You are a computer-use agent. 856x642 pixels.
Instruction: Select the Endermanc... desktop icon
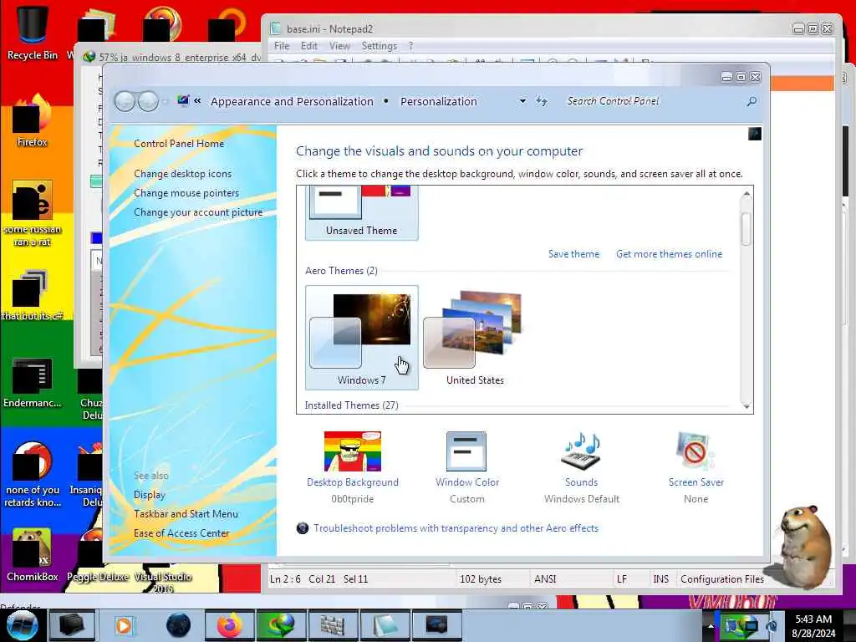click(33, 382)
